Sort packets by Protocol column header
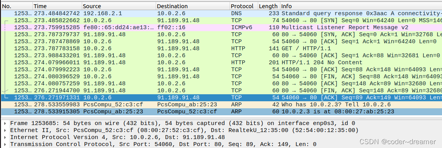 (x=244, y=6)
